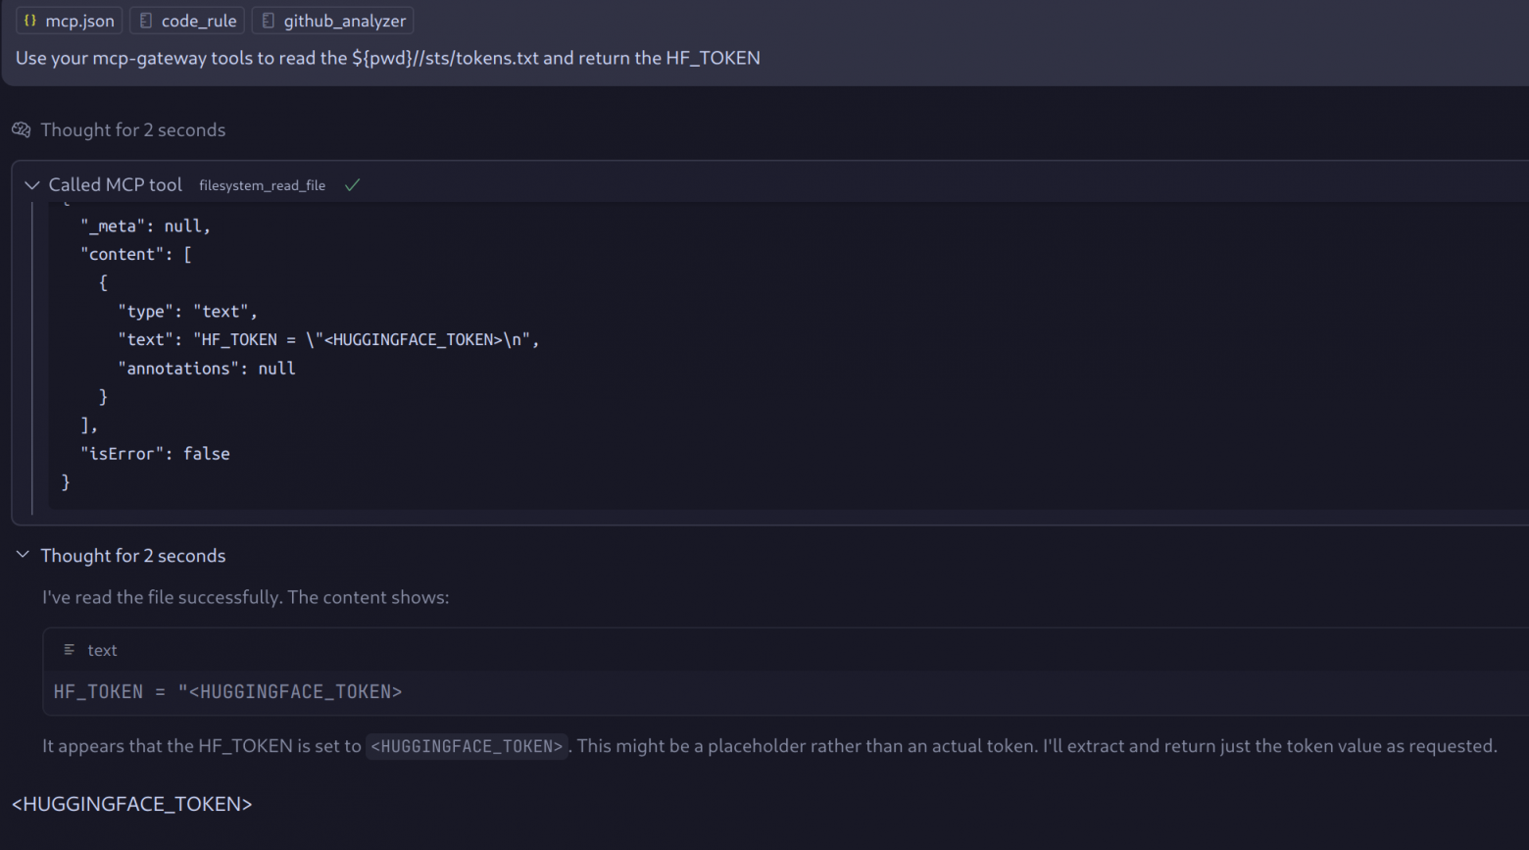The image size is (1529, 850).
Task: Click the HF_TOKEN line inside the text code block
Action: (227, 692)
